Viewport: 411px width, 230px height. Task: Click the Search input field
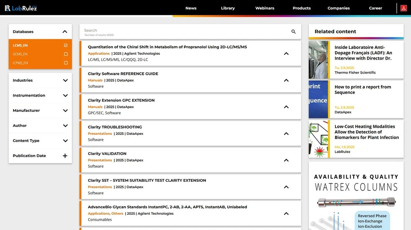coord(182,31)
